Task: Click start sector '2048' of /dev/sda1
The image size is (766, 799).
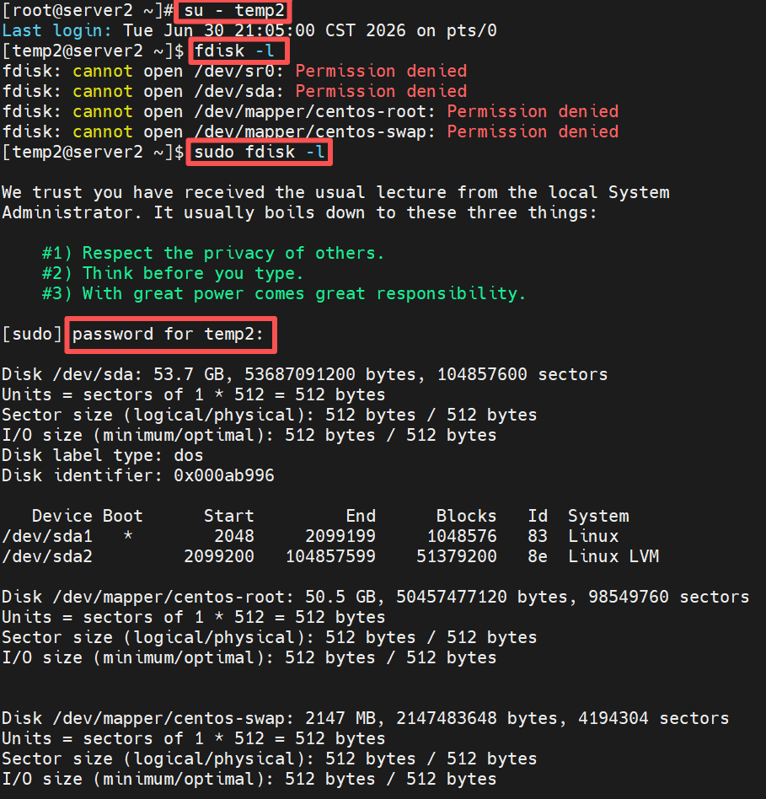Action: (x=234, y=536)
